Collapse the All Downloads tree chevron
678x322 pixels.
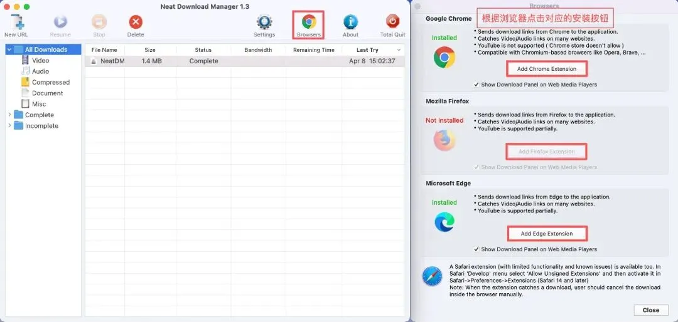[x=9, y=49]
